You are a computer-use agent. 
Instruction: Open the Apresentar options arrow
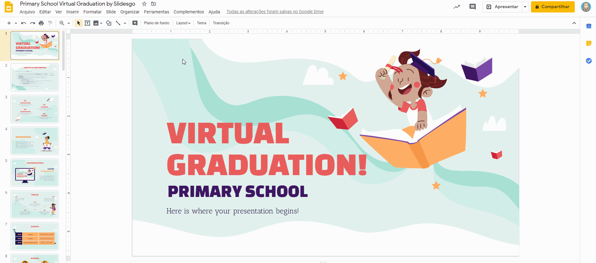[x=525, y=7]
